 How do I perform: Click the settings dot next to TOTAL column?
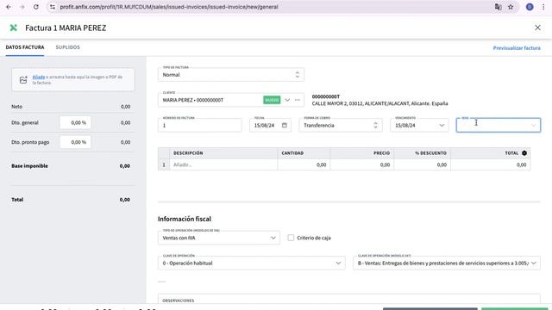click(x=524, y=153)
